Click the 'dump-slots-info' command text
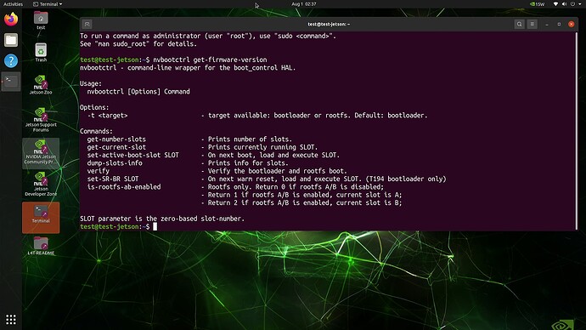 [115, 163]
